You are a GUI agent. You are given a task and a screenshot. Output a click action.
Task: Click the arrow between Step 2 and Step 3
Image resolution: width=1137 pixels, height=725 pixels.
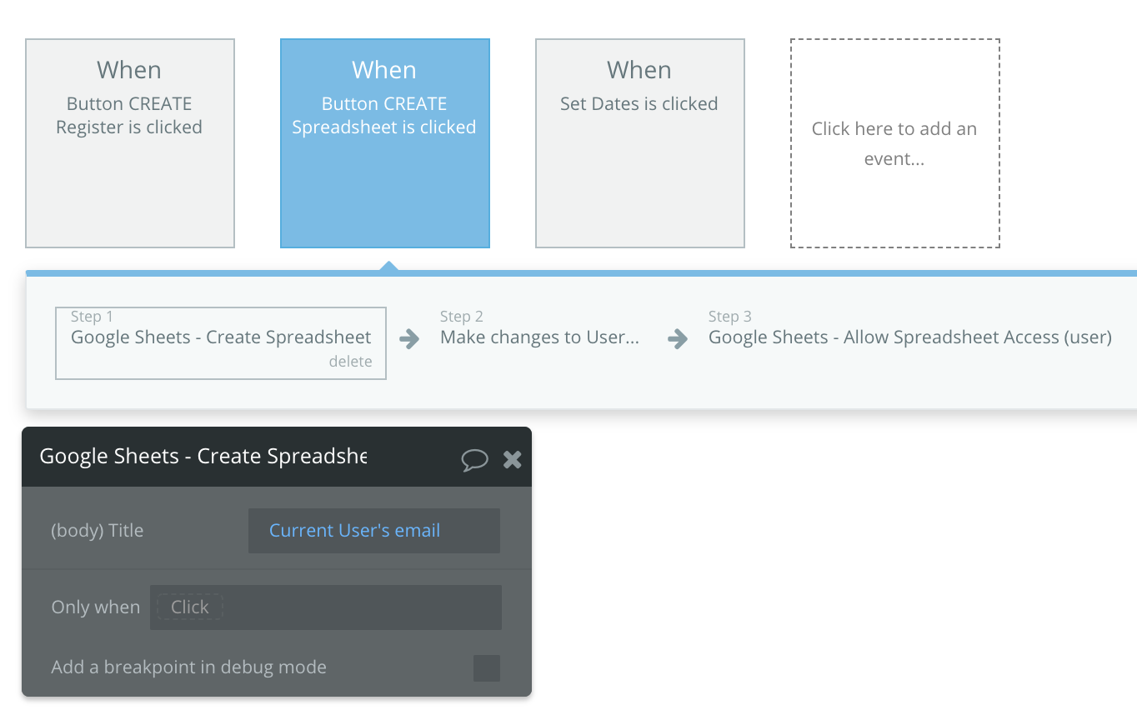pos(678,338)
